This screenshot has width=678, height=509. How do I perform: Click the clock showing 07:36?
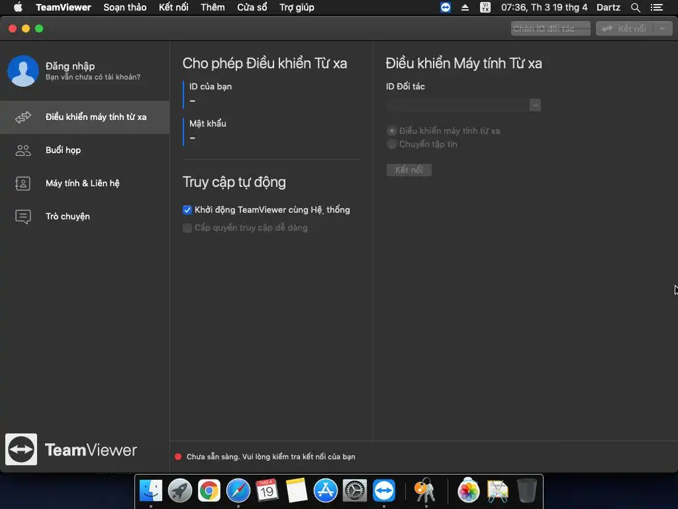tap(544, 7)
